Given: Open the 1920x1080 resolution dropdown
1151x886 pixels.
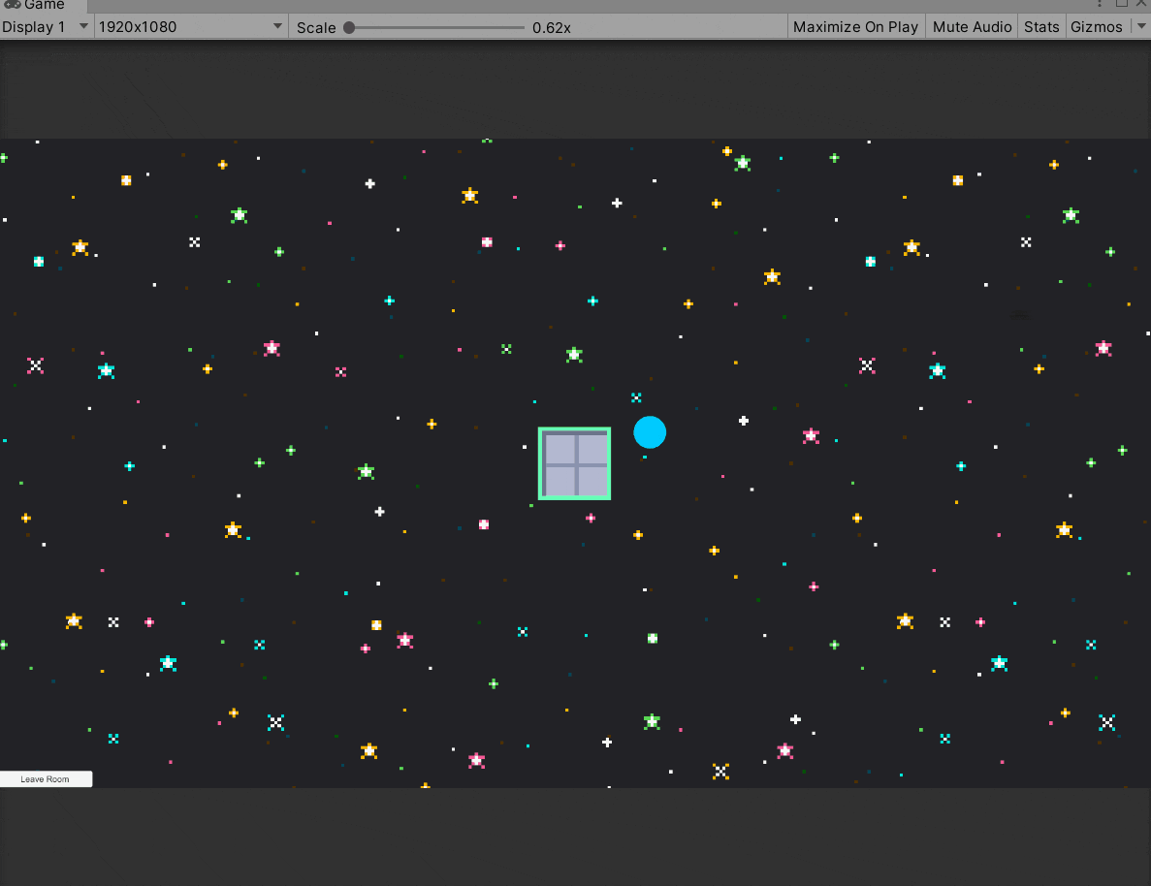Looking at the screenshot, I should pos(189,26).
